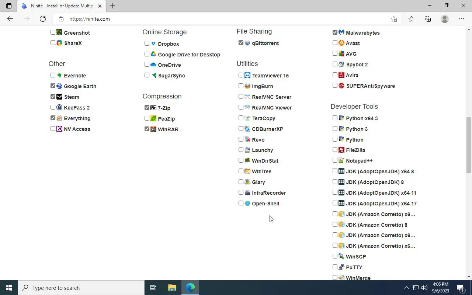Open Settings and more menu
The image size is (472, 295).
click(462, 19)
